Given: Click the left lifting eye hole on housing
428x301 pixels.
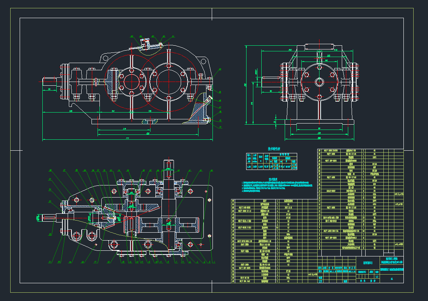Looking at the screenshot, I should [105, 58].
